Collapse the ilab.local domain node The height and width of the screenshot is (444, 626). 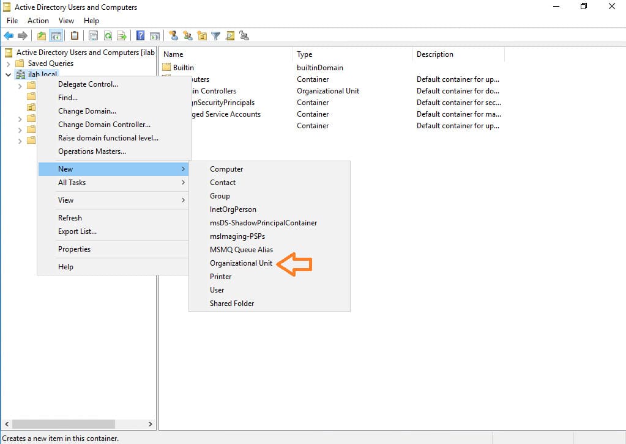click(8, 75)
